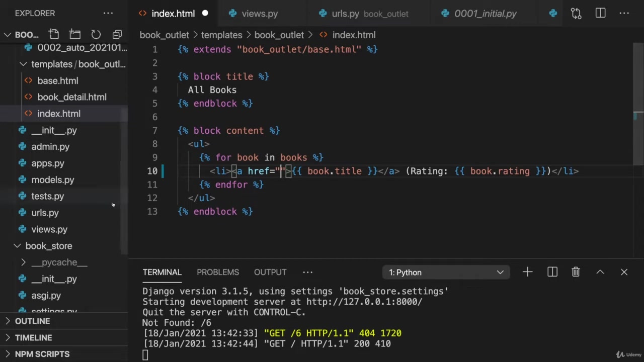Click the New Folder icon in Explorer
The height and width of the screenshot is (362, 644).
pos(75,35)
